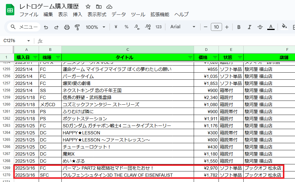Click the move-to-folder icon beside the title
Screen dimensions: 295x182
[x=99, y=7]
